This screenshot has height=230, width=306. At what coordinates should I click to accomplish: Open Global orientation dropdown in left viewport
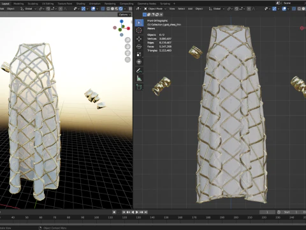pyautogui.click(x=28, y=9)
